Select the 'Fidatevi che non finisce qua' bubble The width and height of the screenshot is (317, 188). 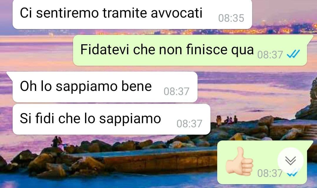[x=190, y=50]
